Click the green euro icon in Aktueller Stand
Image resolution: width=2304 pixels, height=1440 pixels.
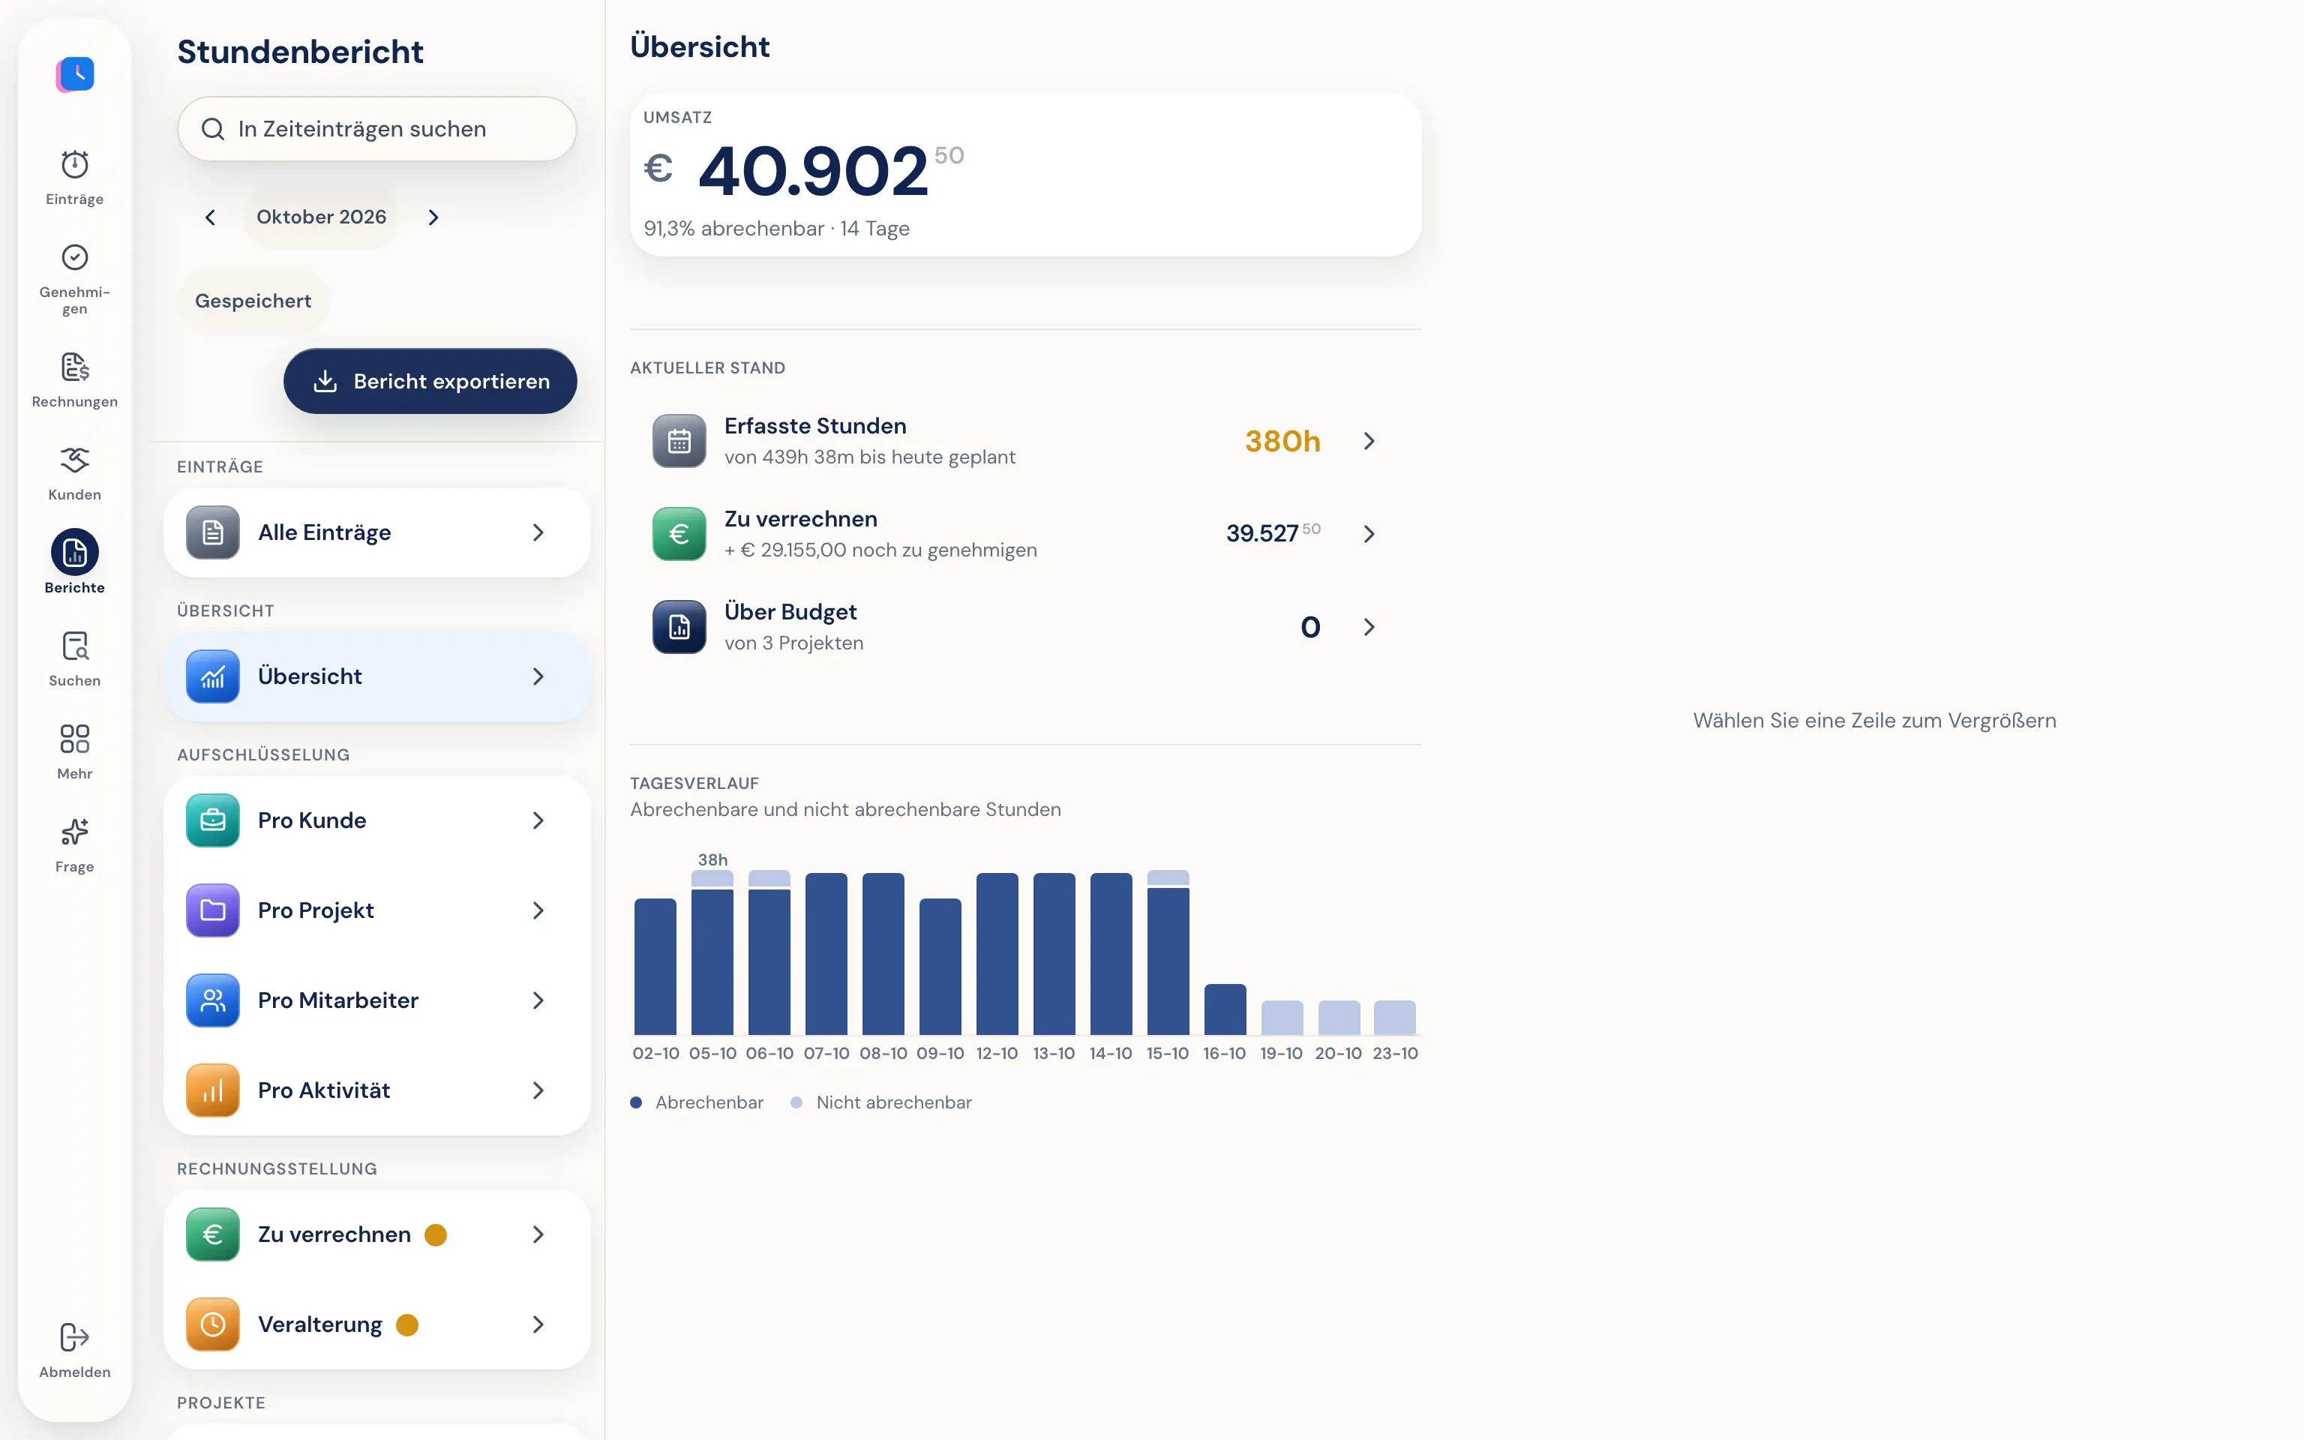679,533
